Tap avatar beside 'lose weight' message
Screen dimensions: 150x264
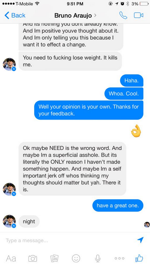click(x=9, y=64)
